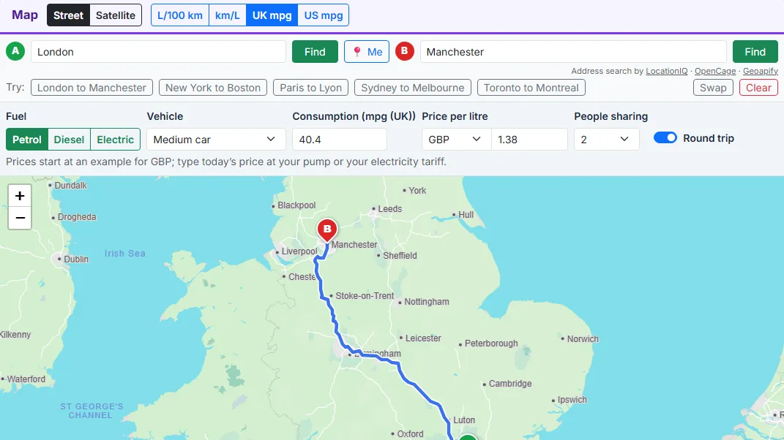Click the red B pin on the map
The height and width of the screenshot is (440, 784).
tap(327, 231)
